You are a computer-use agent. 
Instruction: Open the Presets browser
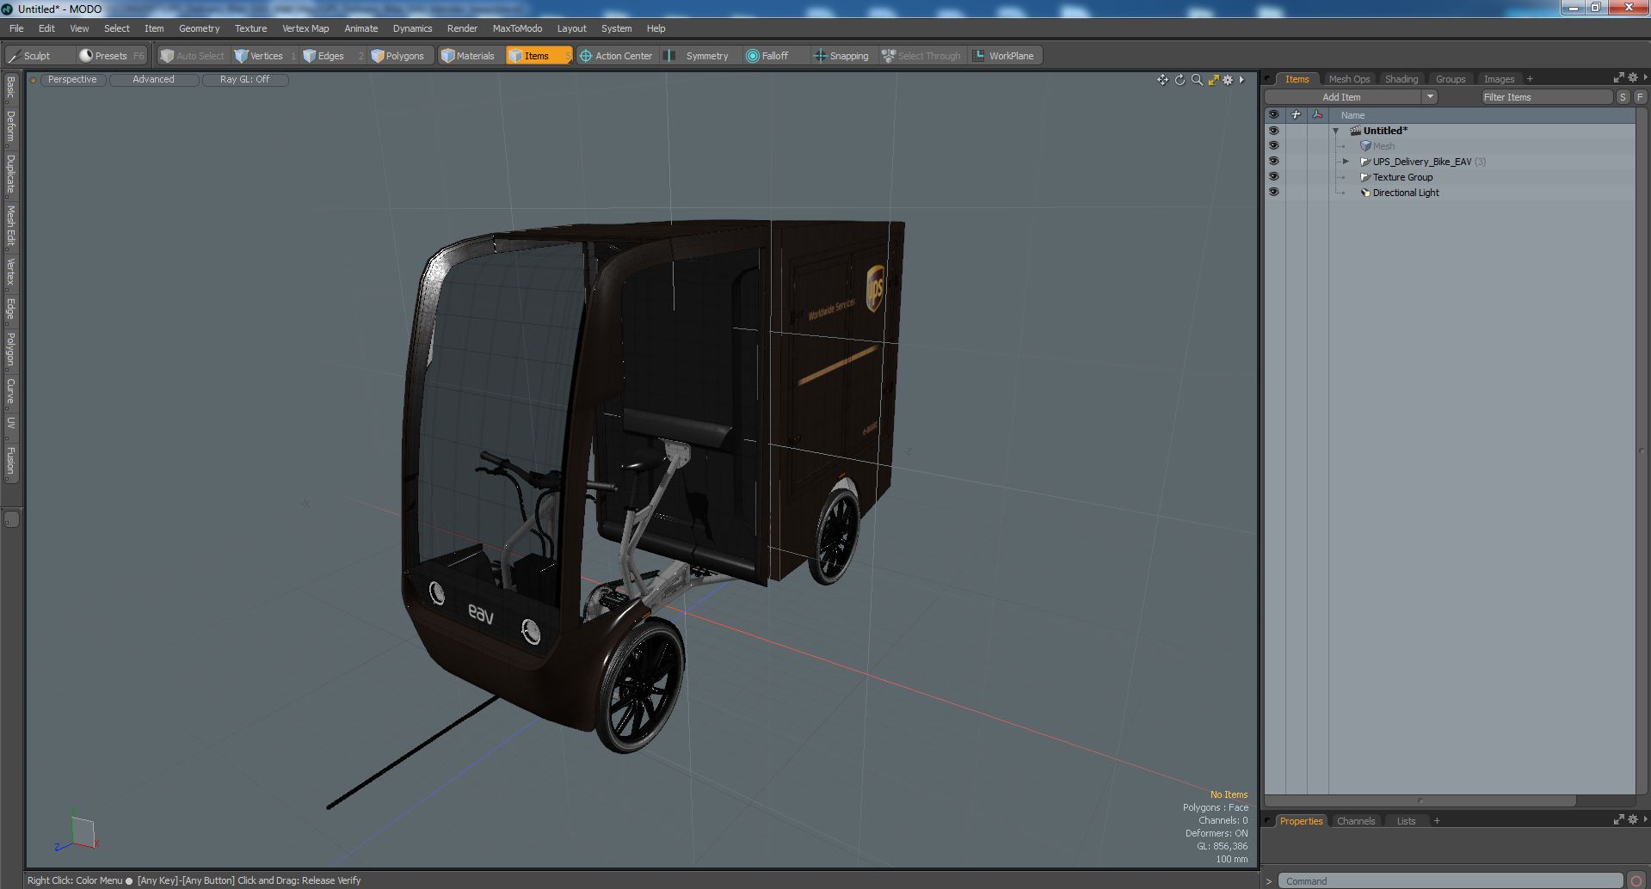pyautogui.click(x=112, y=56)
